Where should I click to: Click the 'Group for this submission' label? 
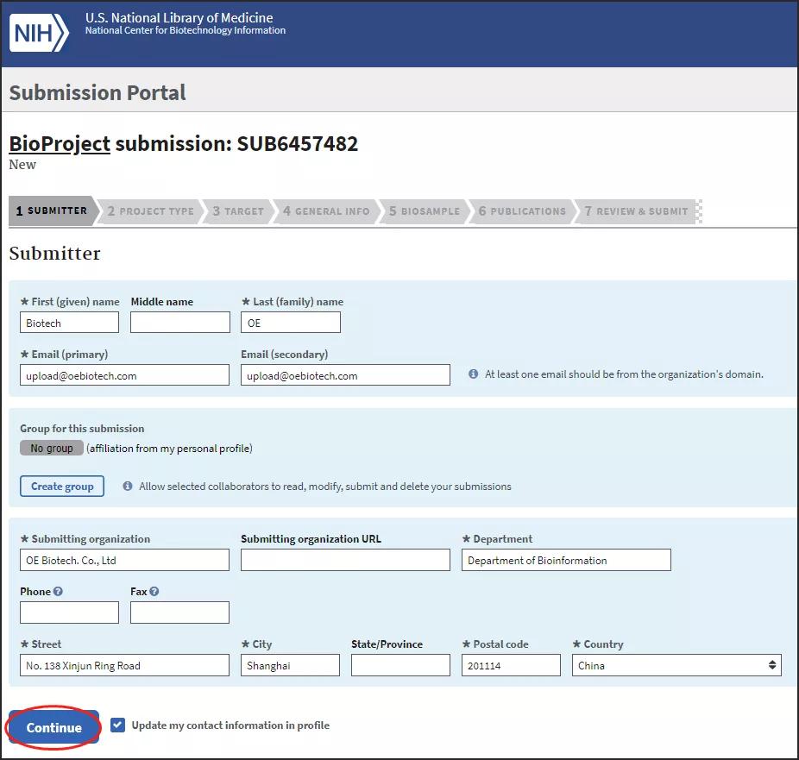(x=82, y=429)
